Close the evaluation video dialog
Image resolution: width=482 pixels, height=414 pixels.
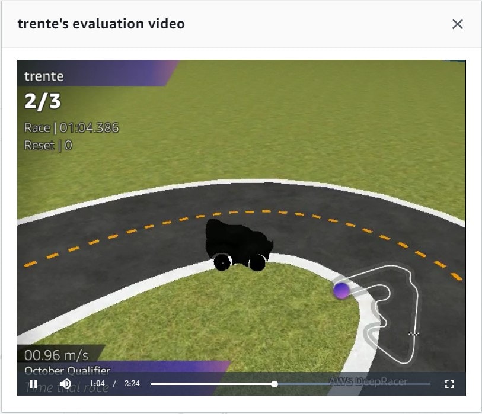[x=458, y=24]
